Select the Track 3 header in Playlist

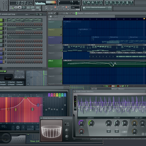pos(55,40)
